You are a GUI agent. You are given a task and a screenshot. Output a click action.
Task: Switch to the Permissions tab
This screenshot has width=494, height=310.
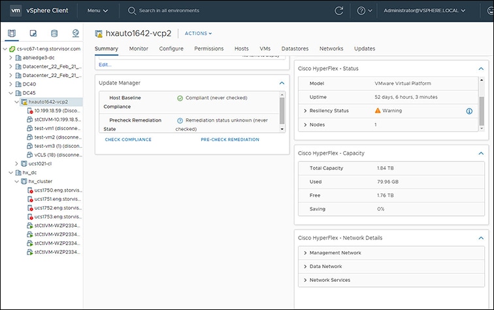click(209, 48)
